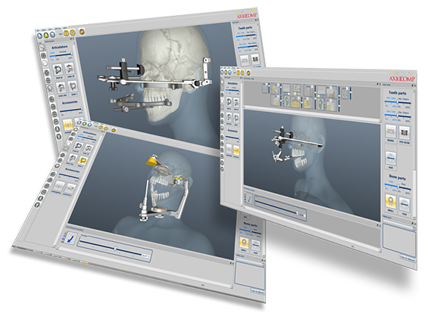Click the blue curve icon beside the articulator window slider
This screenshot has height=319, width=428.
tap(70, 237)
